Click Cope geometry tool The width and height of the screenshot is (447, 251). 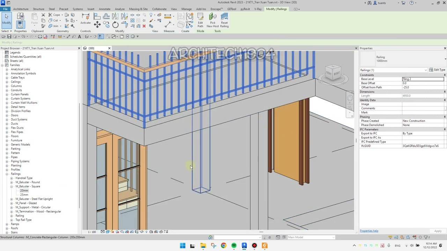coord(54,15)
